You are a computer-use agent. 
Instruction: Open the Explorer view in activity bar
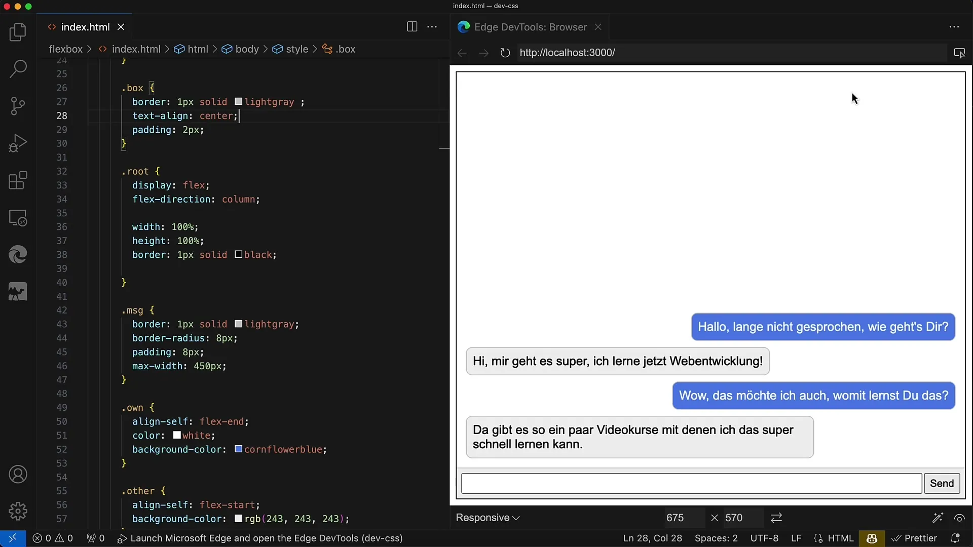pyautogui.click(x=18, y=32)
